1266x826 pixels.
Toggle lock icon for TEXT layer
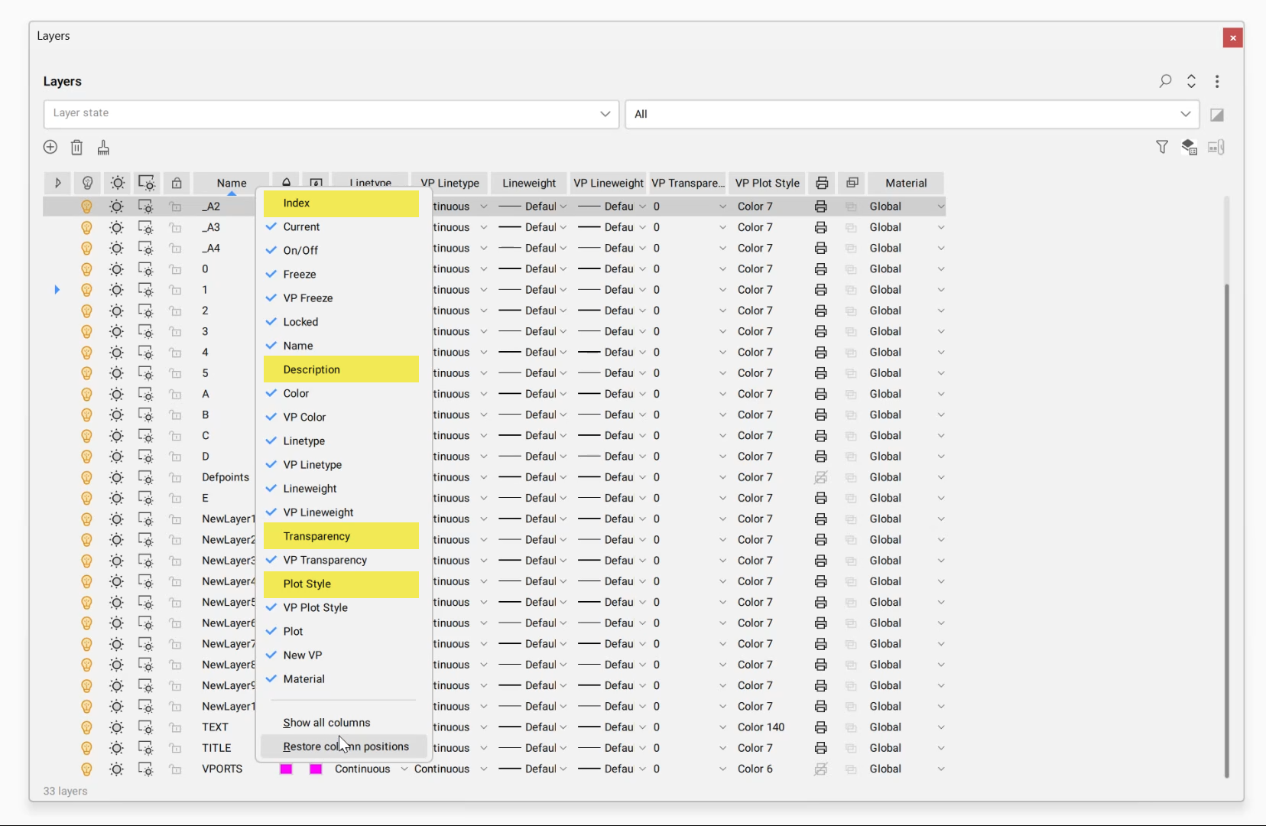[175, 727]
